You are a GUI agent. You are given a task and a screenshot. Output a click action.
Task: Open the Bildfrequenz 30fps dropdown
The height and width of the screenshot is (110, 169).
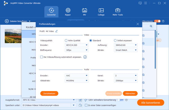(x=77, y=50)
